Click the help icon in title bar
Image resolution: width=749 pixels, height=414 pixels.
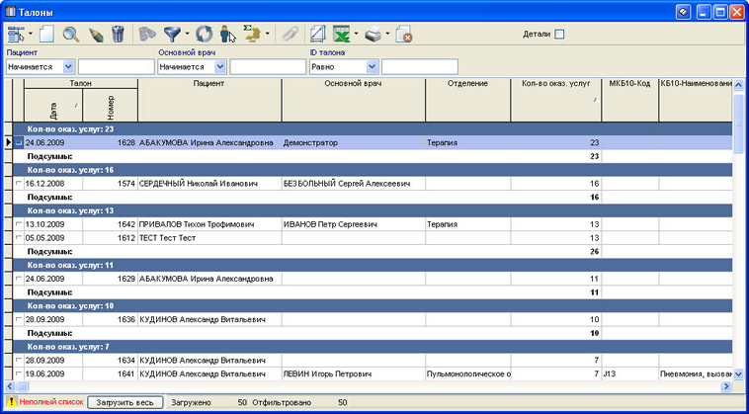pos(683,12)
